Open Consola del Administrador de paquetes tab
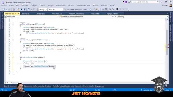This screenshot has width=173, height=97. tap(89, 86)
